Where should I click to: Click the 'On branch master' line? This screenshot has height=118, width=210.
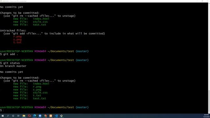[13, 66]
